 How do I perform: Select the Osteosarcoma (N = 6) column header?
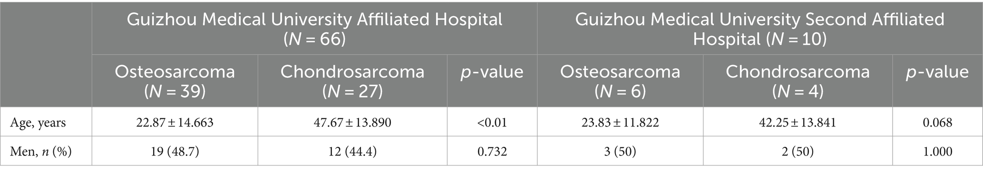[x=620, y=80]
